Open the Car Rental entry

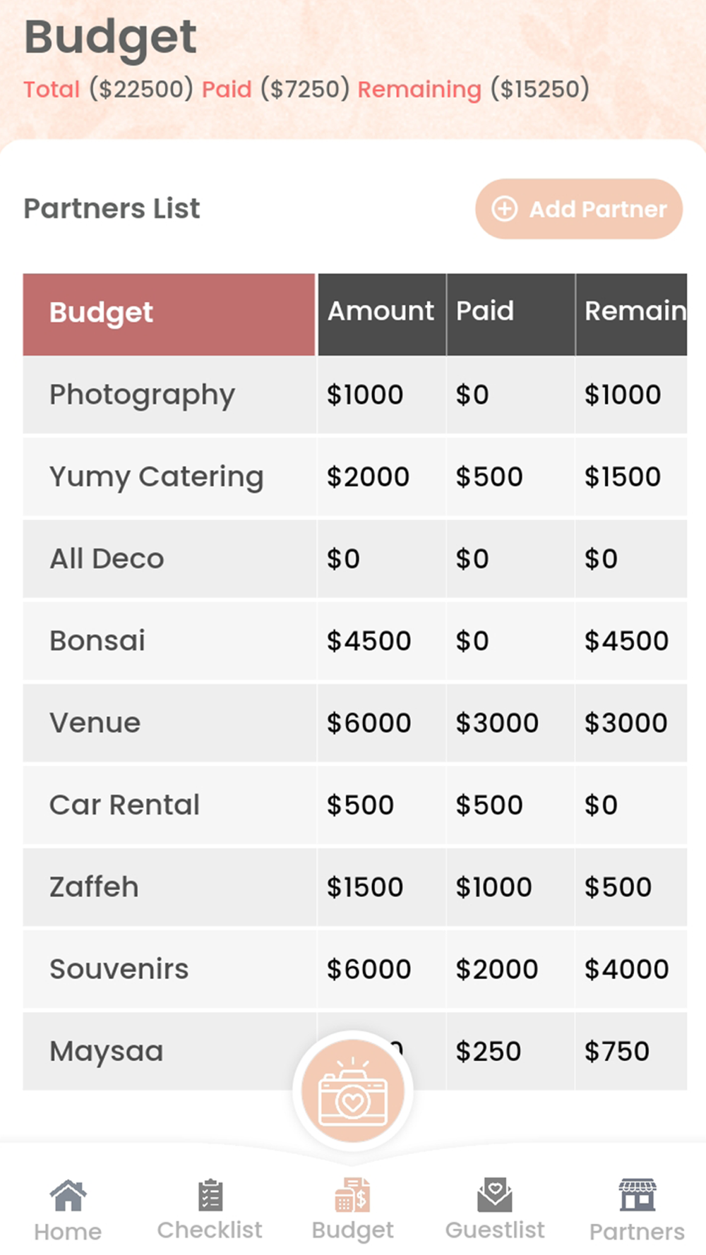pyautogui.click(x=355, y=805)
